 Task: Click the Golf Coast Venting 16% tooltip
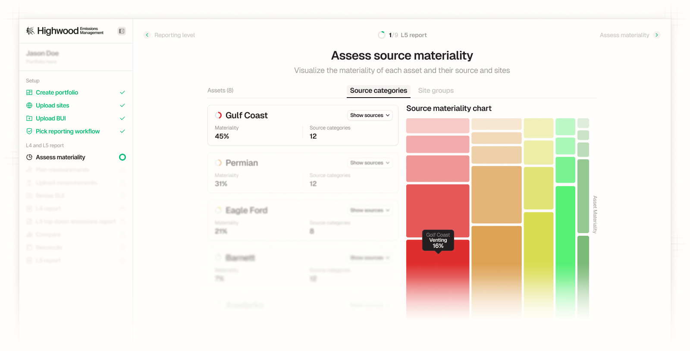(x=438, y=240)
